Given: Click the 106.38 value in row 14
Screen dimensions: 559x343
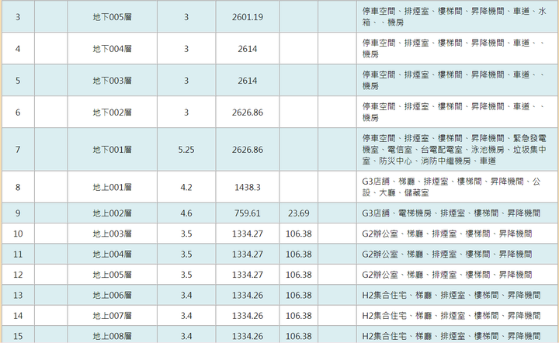Looking at the screenshot, I should (298, 316).
